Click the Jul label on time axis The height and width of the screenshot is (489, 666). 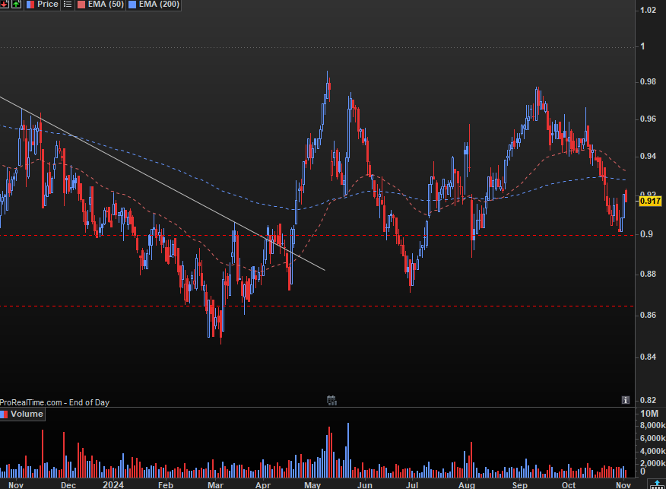click(x=412, y=484)
